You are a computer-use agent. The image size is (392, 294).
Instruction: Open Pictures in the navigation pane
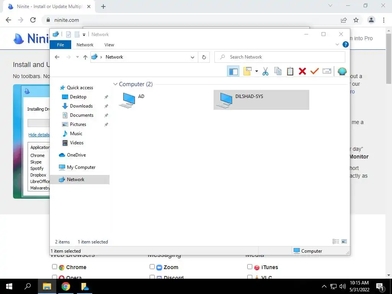click(x=78, y=124)
